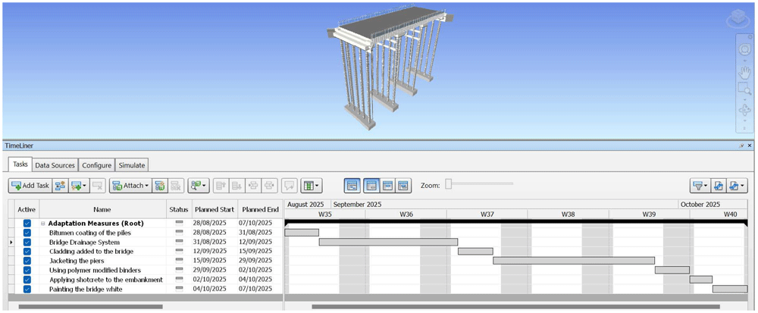Open the Columns chooser dropdown
The width and height of the screenshot is (758, 313).
coord(312,186)
